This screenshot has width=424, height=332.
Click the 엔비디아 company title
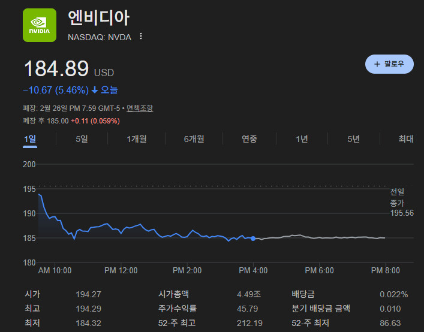99,18
